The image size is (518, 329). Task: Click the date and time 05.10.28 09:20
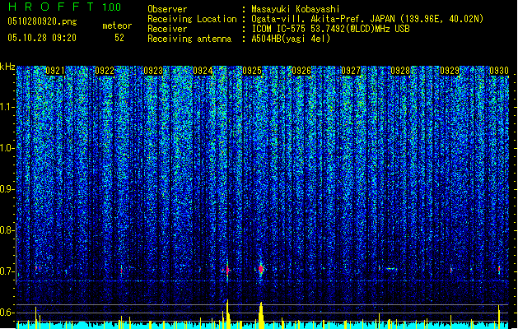[42, 38]
